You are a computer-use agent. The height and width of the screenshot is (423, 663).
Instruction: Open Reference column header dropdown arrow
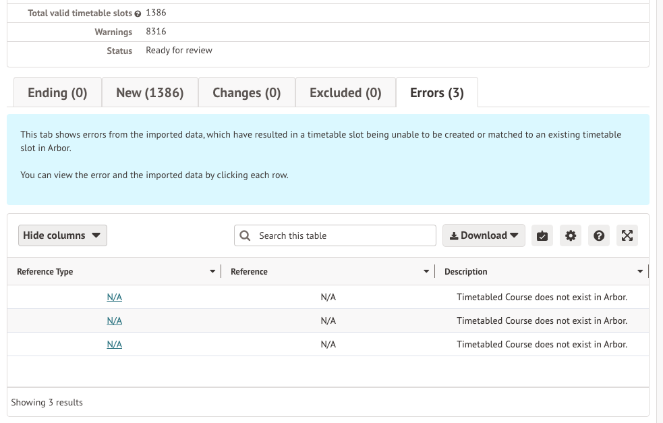[x=426, y=272]
